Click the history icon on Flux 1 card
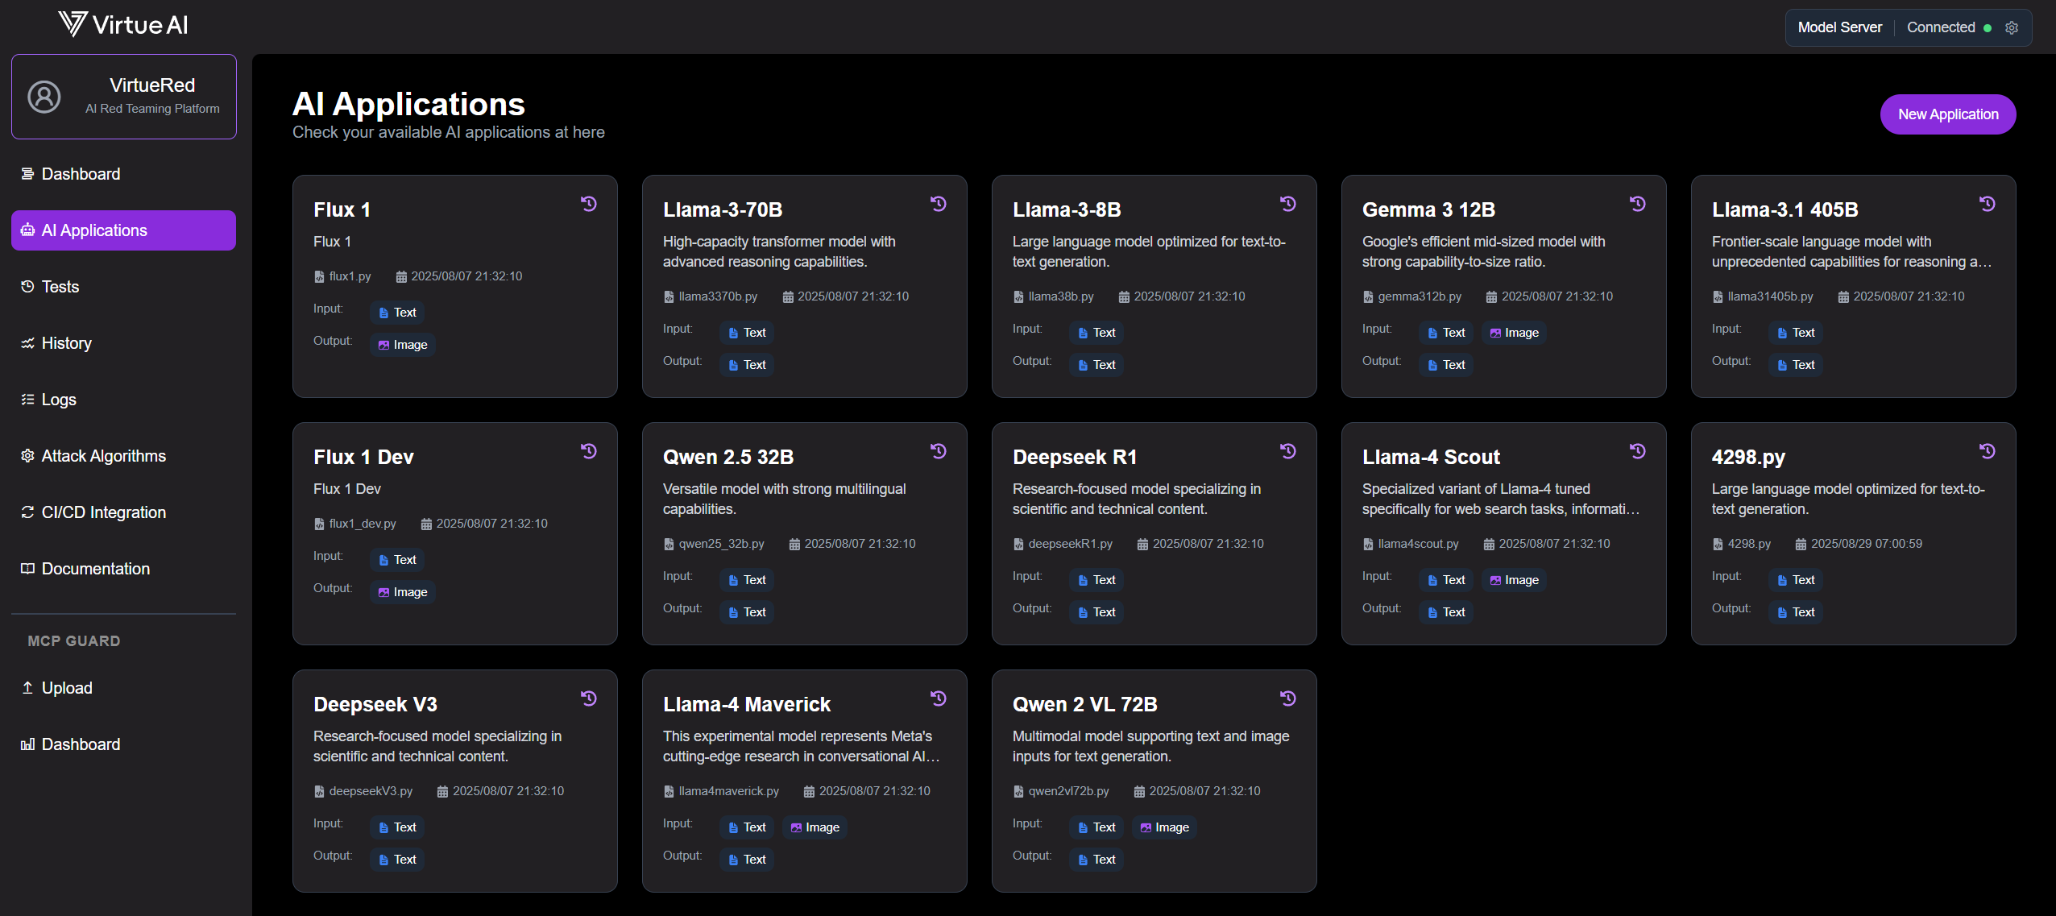The width and height of the screenshot is (2056, 916). (588, 205)
